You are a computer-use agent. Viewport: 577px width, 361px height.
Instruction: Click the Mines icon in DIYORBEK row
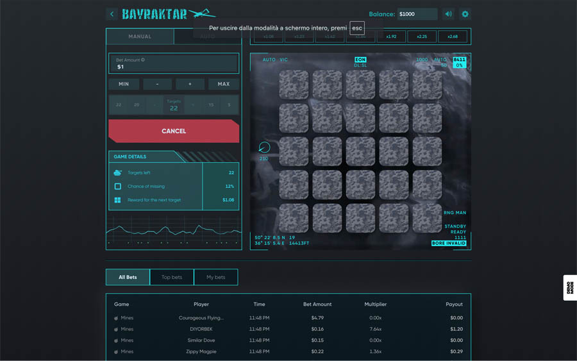tap(116, 330)
